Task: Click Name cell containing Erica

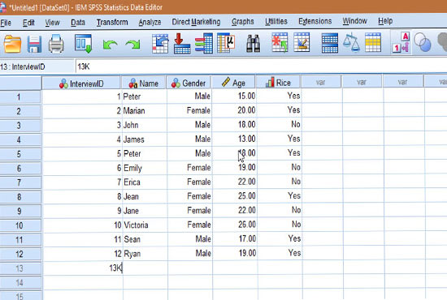Action: 145,182
